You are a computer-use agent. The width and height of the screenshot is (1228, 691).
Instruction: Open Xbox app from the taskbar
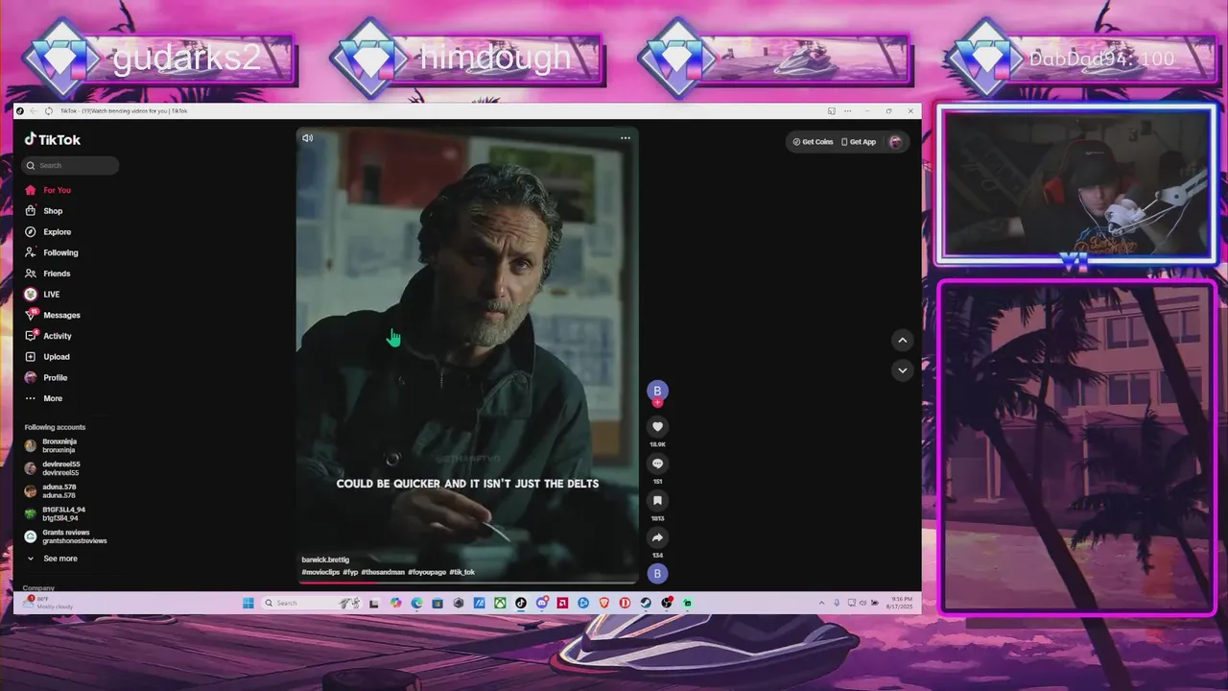point(500,603)
